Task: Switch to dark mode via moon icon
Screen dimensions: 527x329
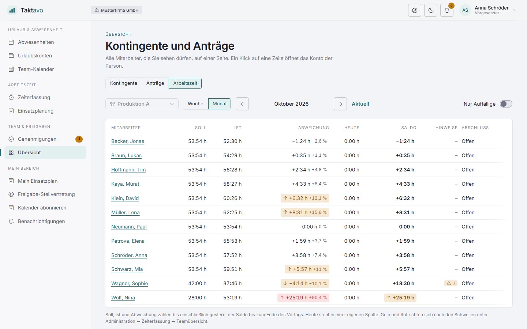Action: pyautogui.click(x=431, y=10)
